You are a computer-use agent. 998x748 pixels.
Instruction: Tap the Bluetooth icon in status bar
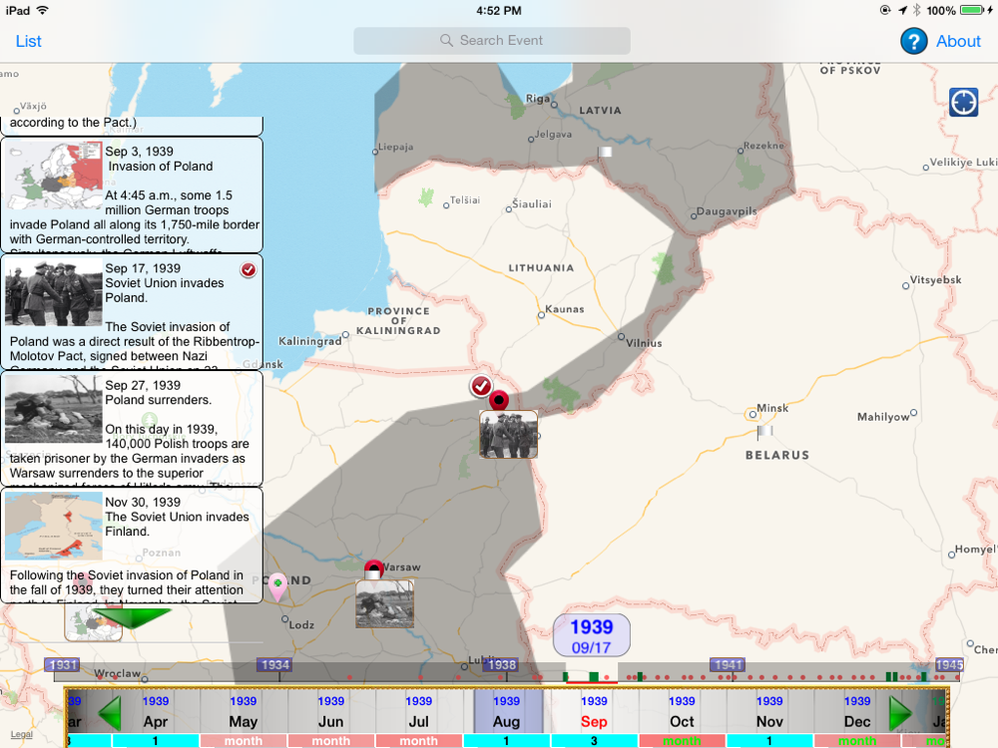(916, 10)
